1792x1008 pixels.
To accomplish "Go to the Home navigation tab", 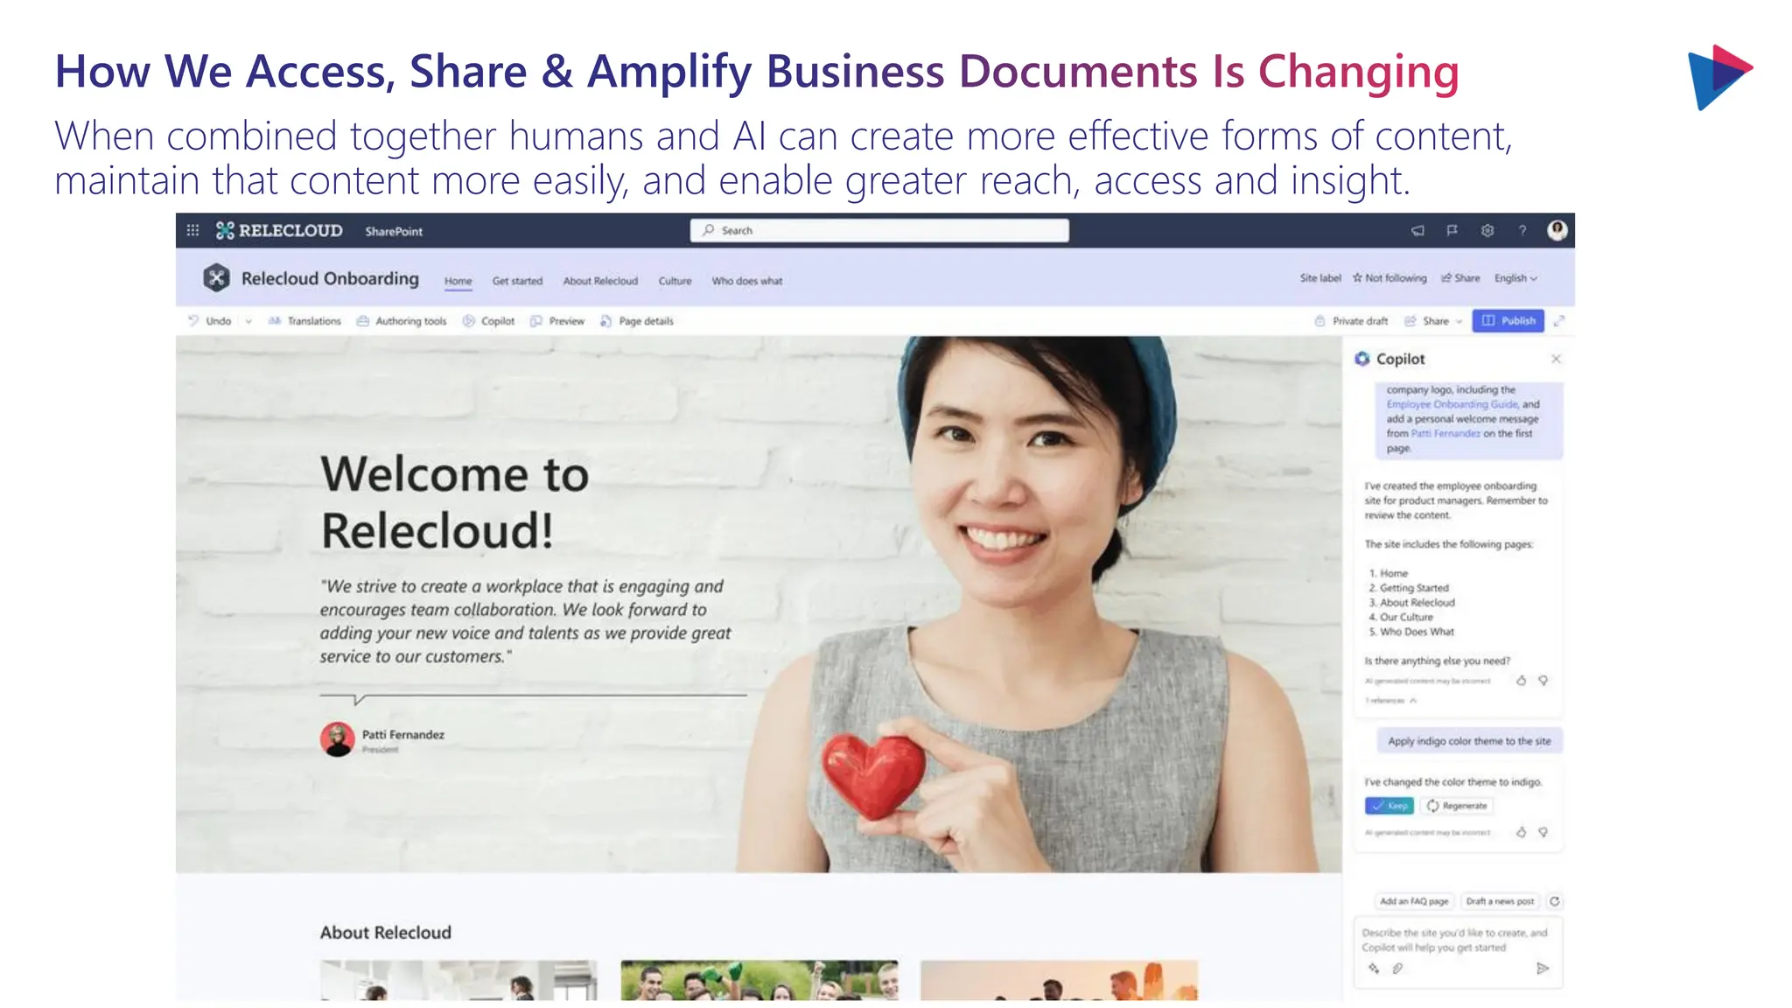I will pyautogui.click(x=458, y=281).
